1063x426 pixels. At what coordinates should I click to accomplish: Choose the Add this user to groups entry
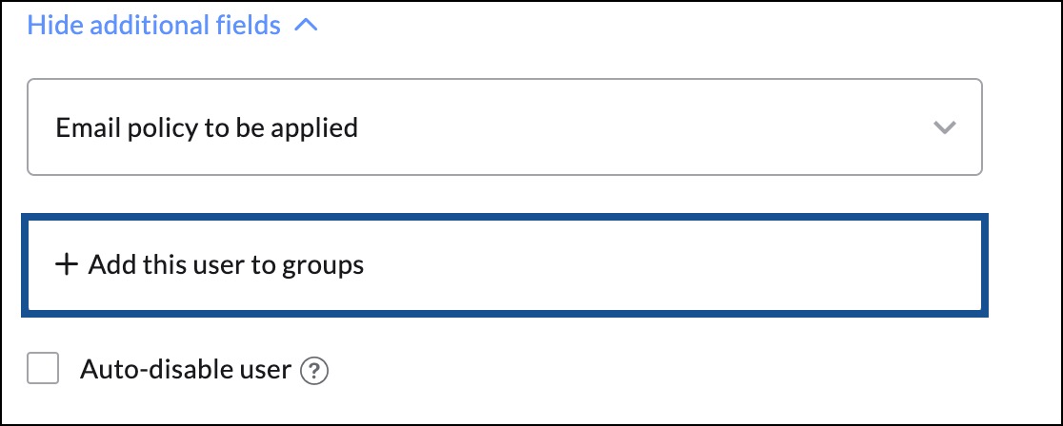pyautogui.click(x=505, y=264)
